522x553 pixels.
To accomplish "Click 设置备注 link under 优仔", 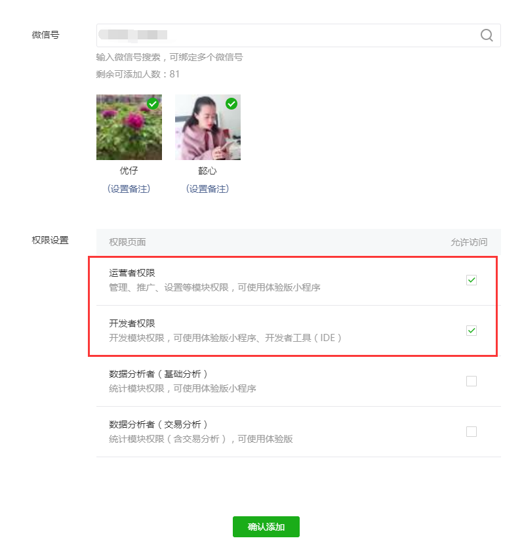I will tap(129, 189).
